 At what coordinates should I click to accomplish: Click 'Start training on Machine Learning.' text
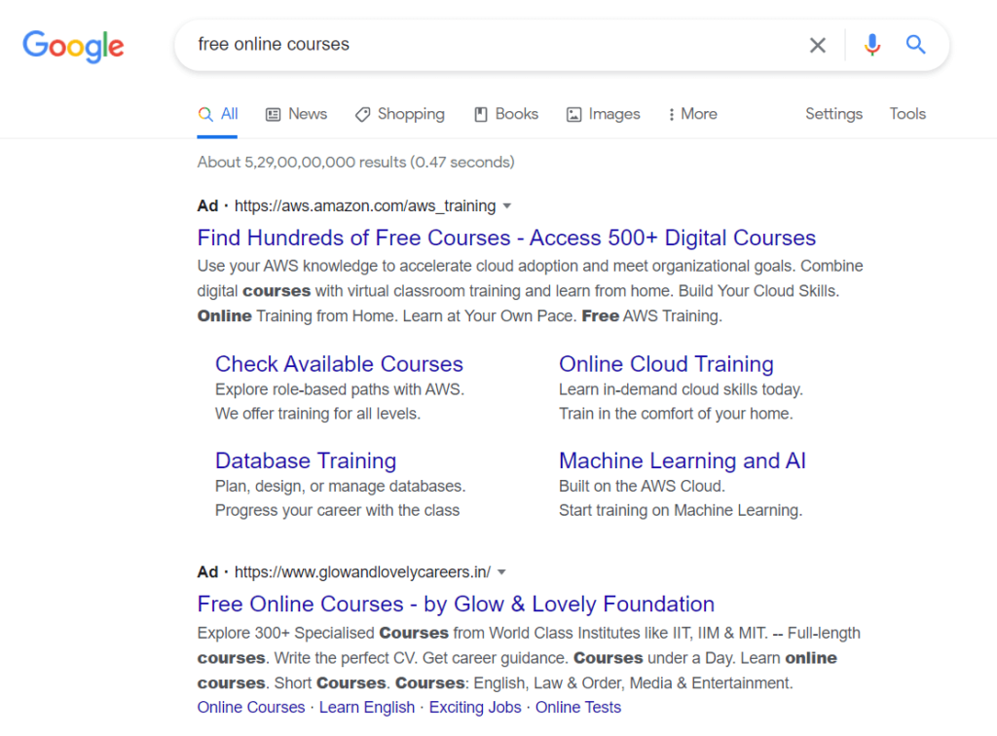[x=681, y=510]
